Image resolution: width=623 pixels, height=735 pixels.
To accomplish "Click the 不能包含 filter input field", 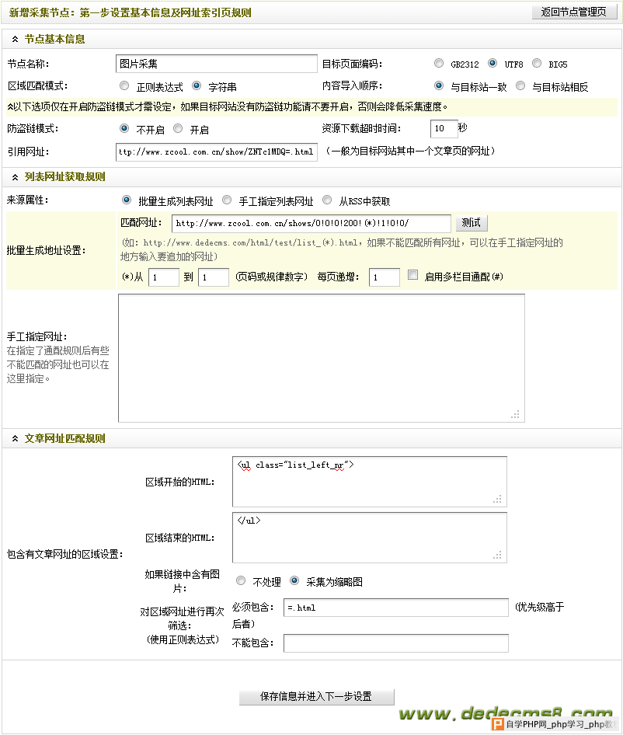I will (395, 643).
